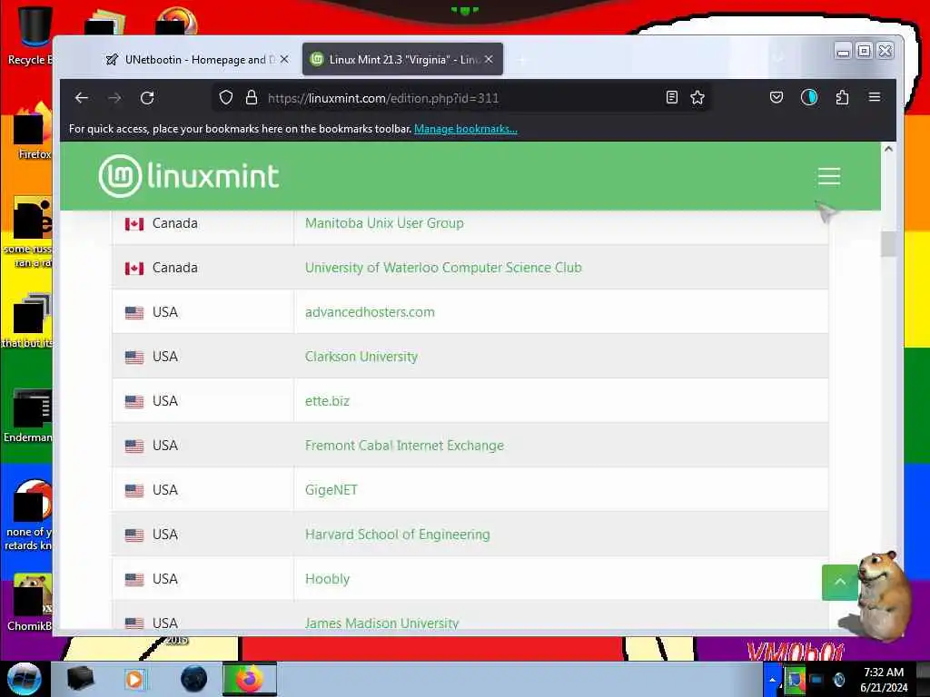
Task: Open the Windows Start button
Action: pyautogui.click(x=25, y=679)
